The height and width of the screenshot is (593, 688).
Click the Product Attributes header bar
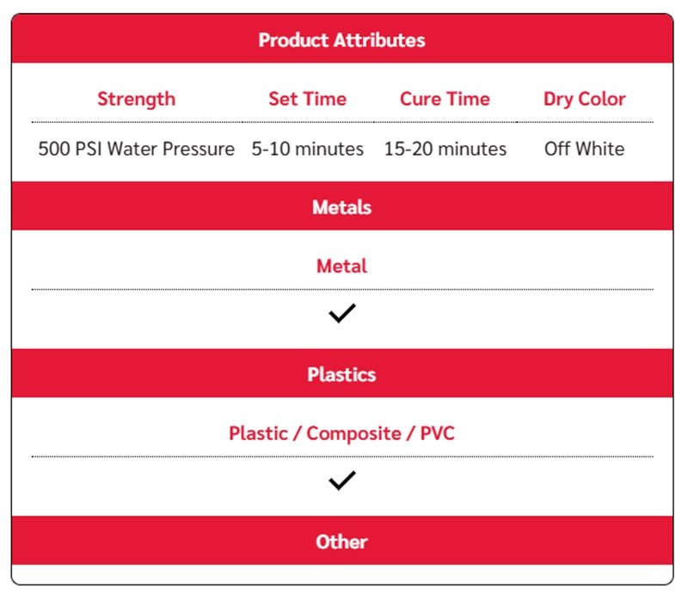coord(342,39)
